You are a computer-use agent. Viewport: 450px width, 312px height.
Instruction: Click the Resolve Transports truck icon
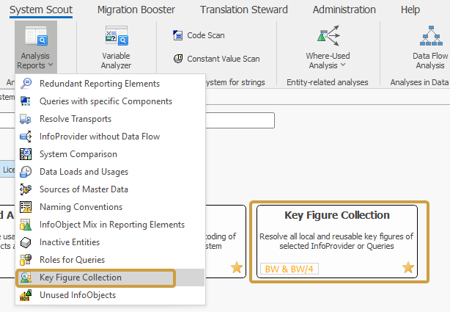click(26, 118)
